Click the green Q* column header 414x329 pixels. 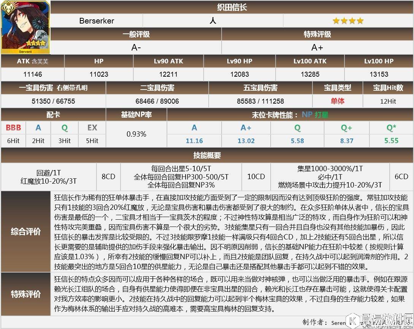pyautogui.click(x=391, y=128)
